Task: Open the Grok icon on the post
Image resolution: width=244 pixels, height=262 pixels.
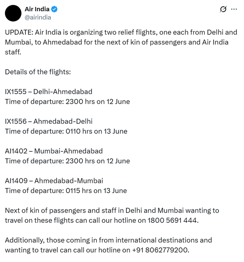Action: (223, 9)
